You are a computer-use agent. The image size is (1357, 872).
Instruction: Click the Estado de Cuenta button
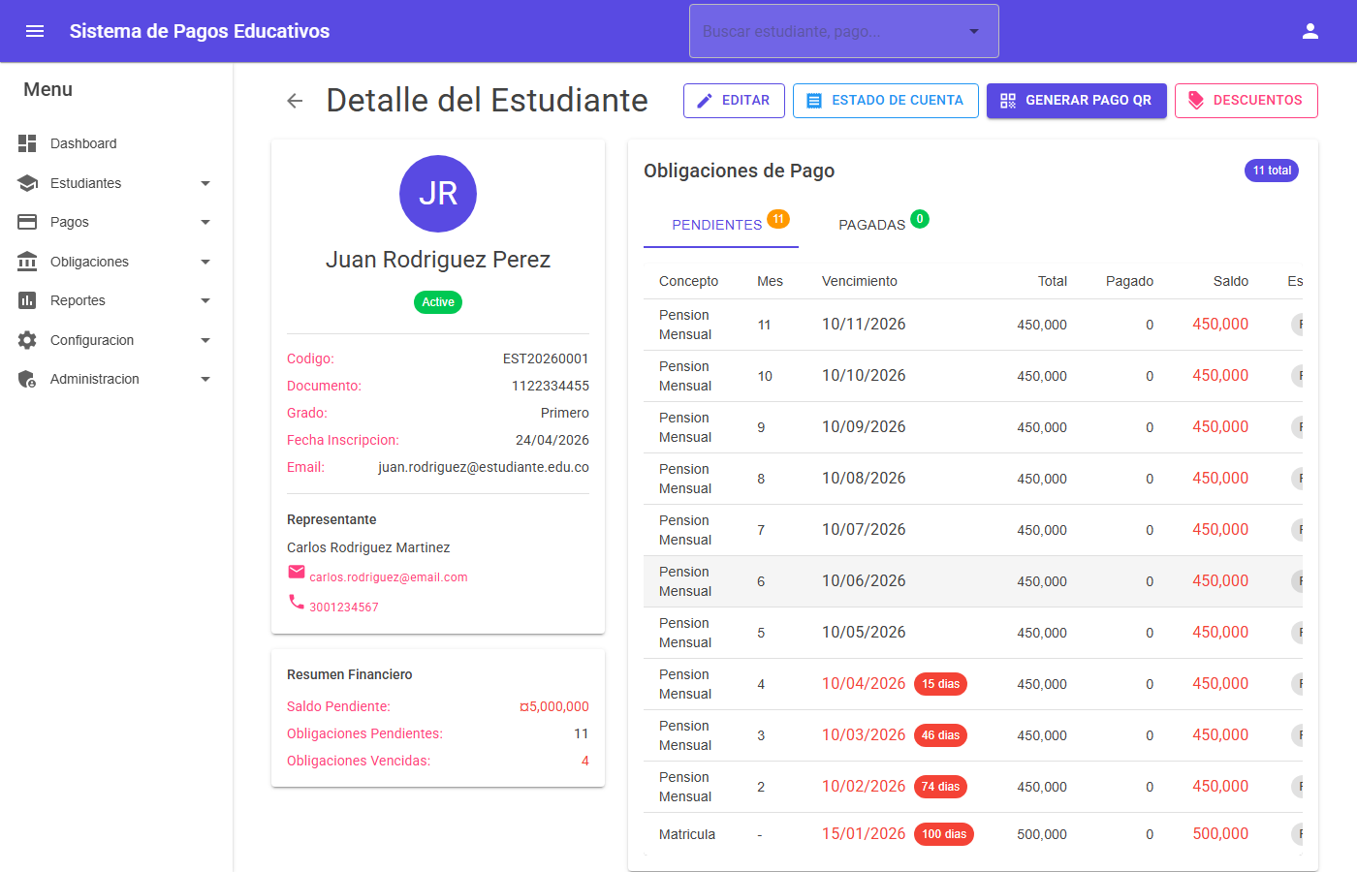pyautogui.click(x=886, y=101)
